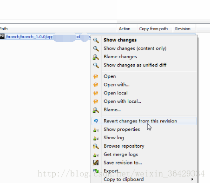
Task: Click the folder icon beside Open with...
Action: (96, 85)
